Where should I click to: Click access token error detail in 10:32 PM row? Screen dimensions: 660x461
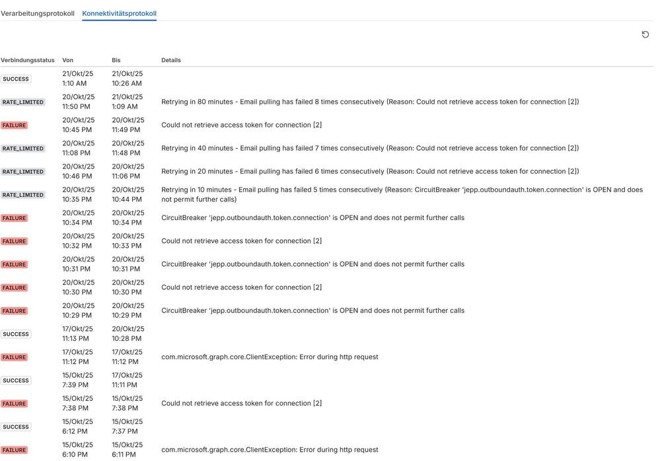coord(242,240)
